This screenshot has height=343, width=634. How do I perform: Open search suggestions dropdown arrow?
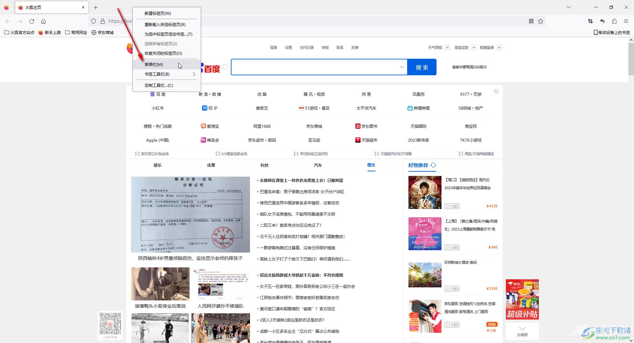pos(402,67)
